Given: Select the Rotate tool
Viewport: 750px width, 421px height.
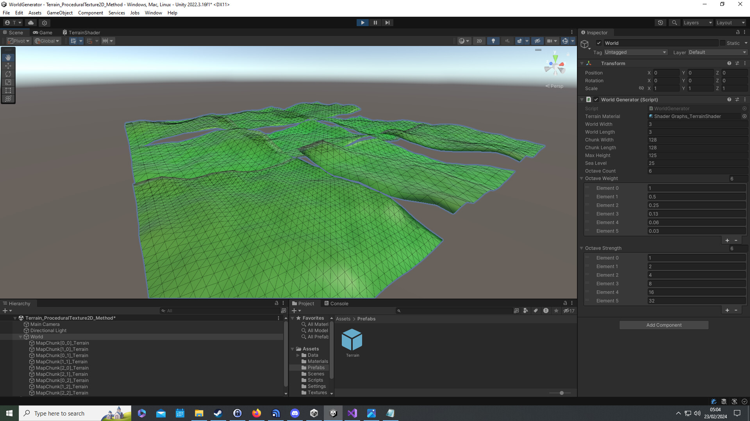Looking at the screenshot, I should tap(8, 74).
